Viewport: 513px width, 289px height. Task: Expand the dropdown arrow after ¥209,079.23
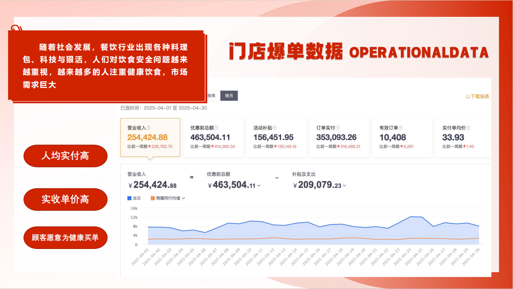[344, 185]
